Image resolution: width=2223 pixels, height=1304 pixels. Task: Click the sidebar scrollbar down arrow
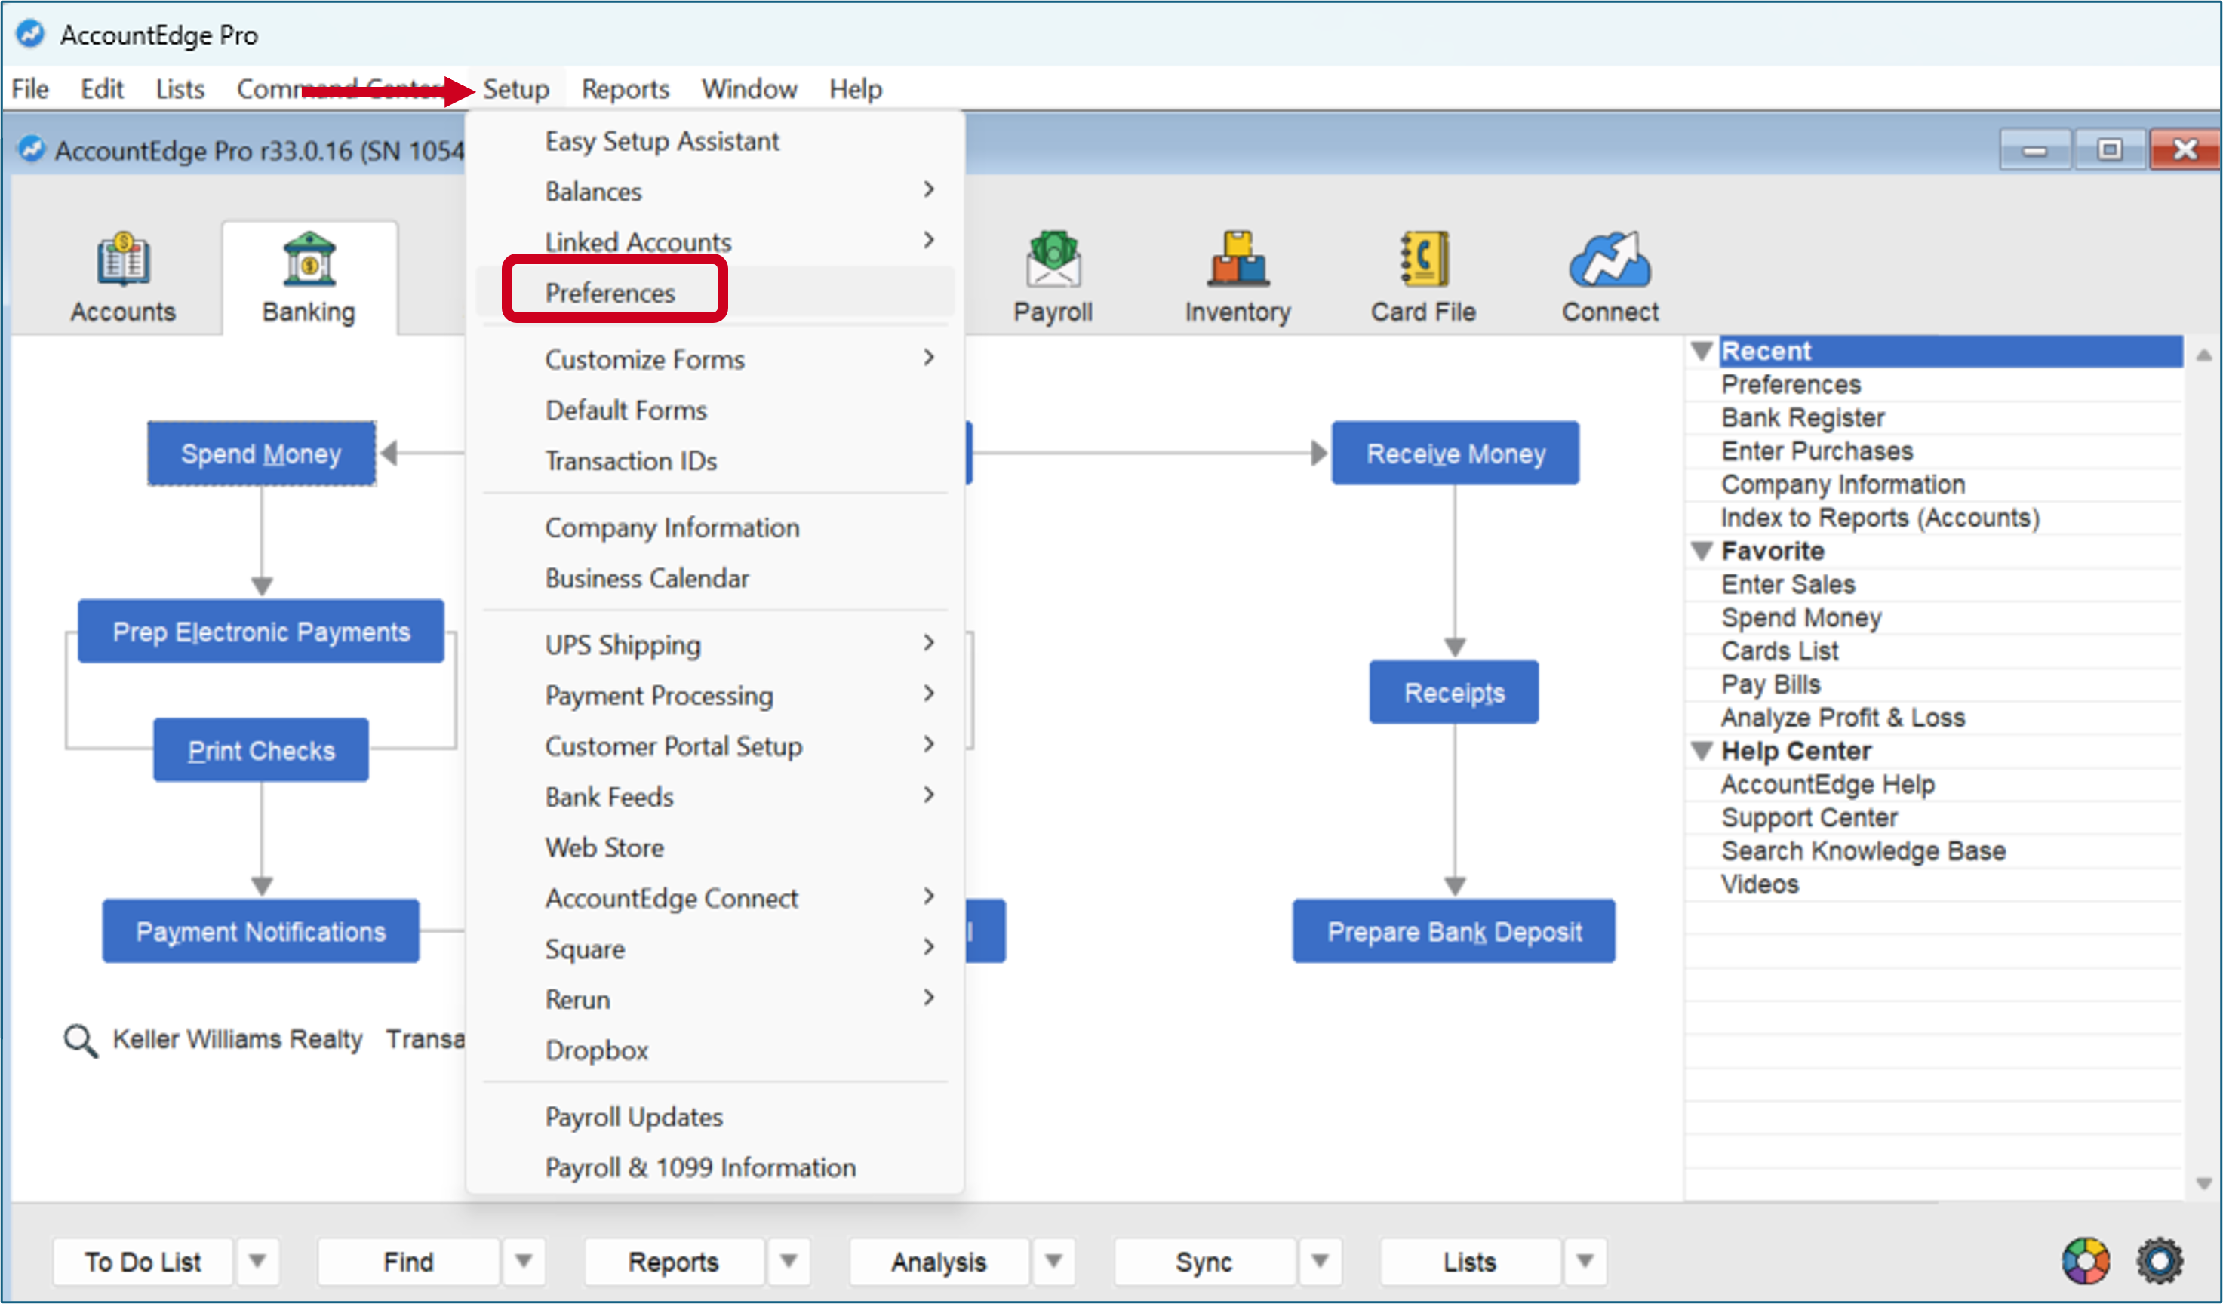tap(2203, 1184)
